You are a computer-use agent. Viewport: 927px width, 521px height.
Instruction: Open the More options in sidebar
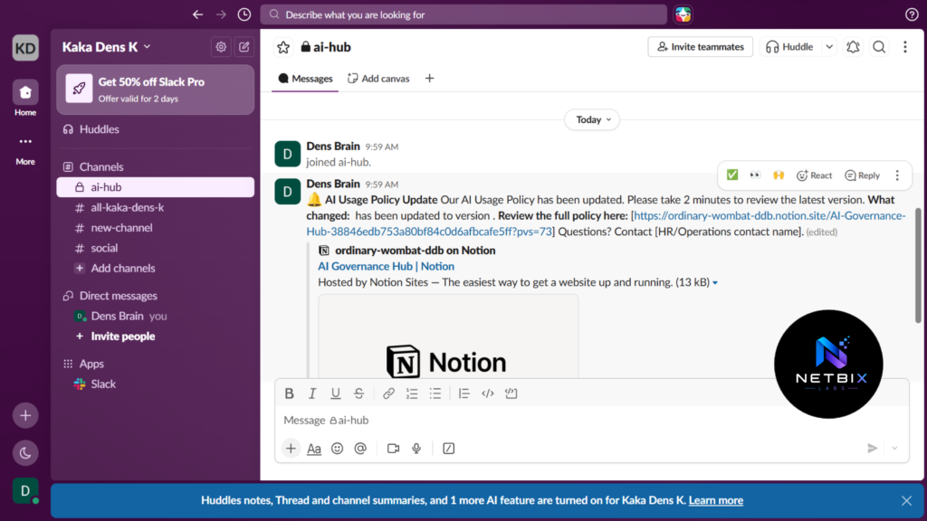(25, 148)
